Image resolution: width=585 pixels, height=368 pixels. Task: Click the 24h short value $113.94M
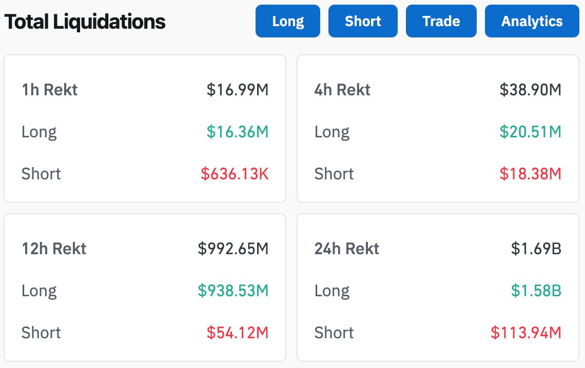pos(526,333)
